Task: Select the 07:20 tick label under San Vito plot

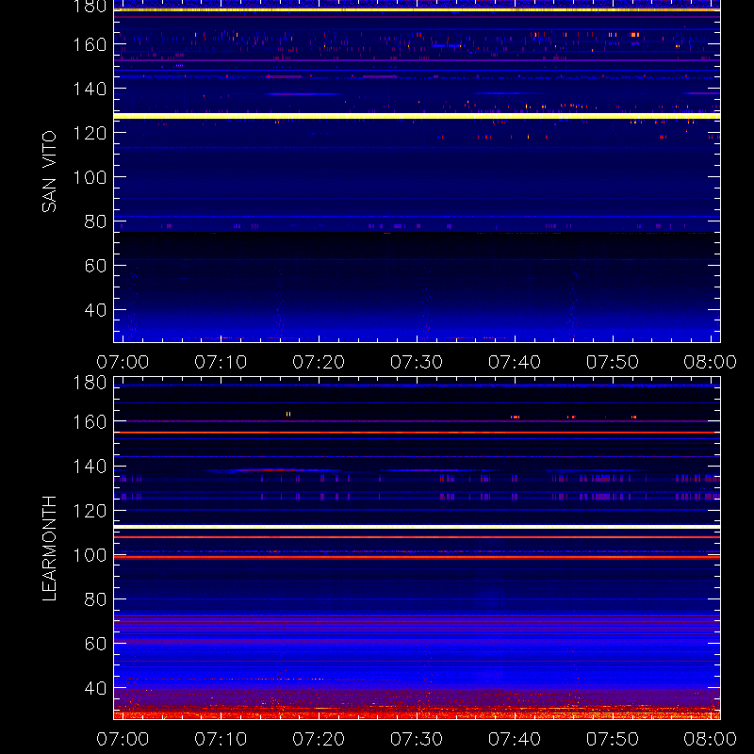Action: click(319, 362)
